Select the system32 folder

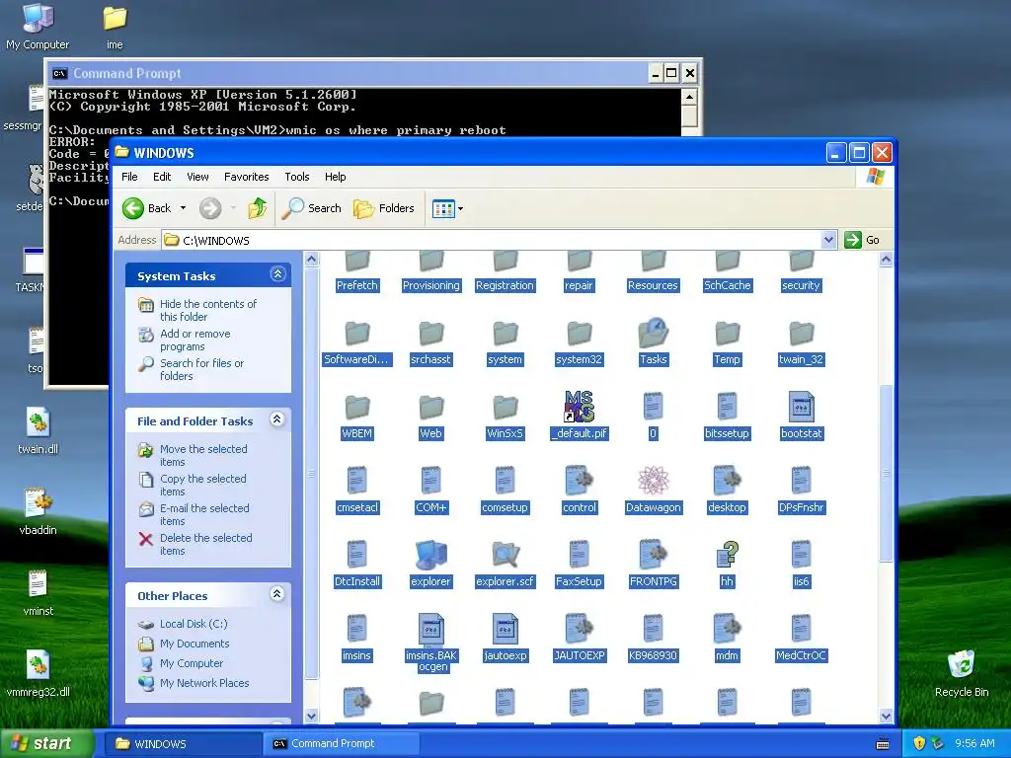[x=579, y=334]
